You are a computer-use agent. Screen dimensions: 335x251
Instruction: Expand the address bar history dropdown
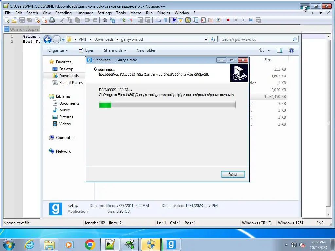[x=206, y=40]
